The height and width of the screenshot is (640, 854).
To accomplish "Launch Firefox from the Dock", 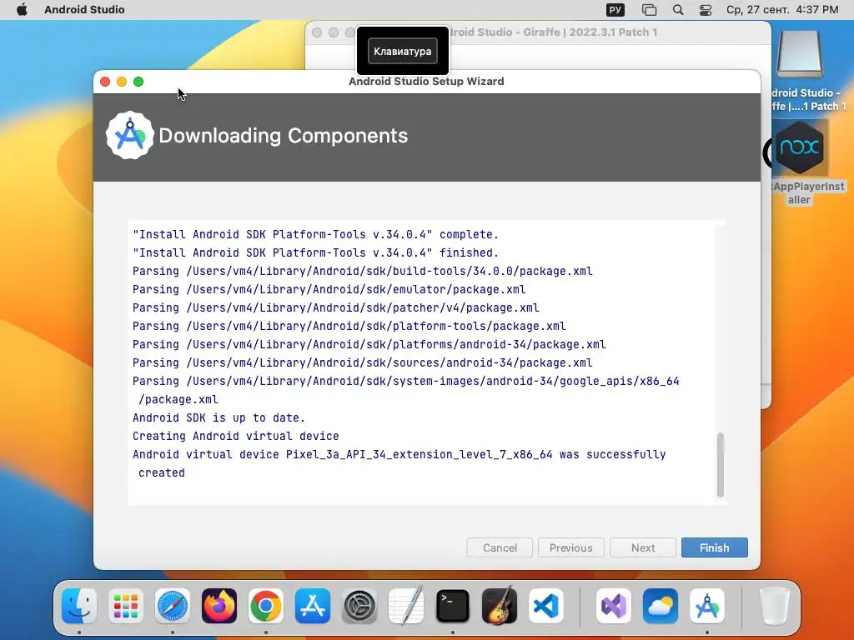I will (219, 606).
